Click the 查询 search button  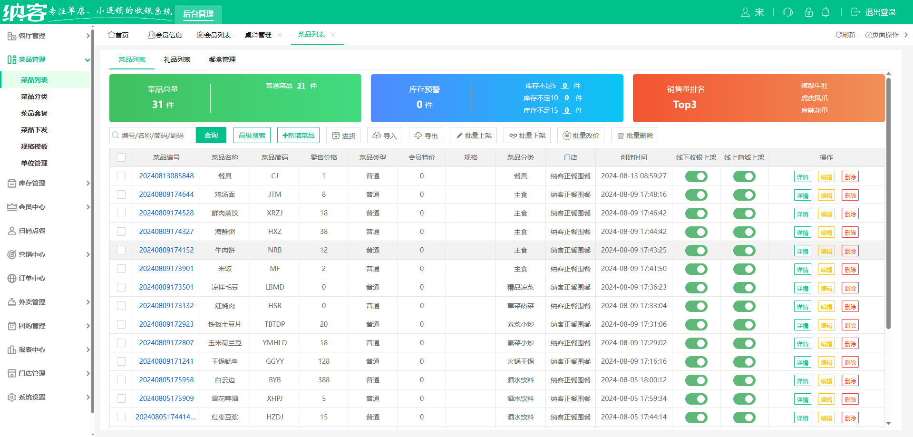tap(211, 135)
